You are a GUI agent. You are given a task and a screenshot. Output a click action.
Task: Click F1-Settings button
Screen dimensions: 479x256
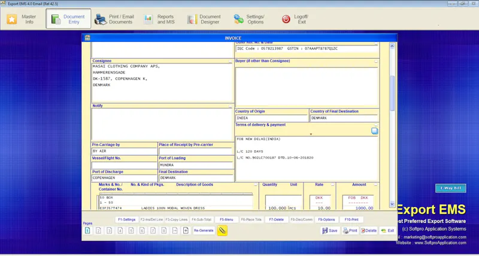coord(127,220)
